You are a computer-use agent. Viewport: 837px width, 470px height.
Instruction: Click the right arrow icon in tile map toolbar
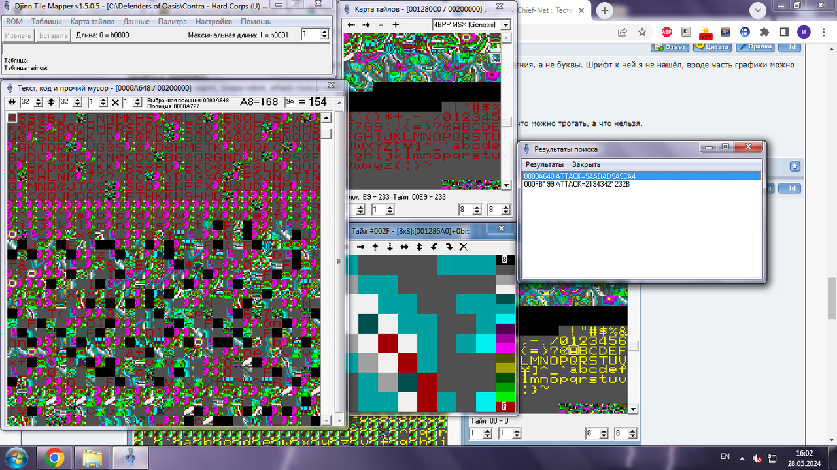coord(366,25)
